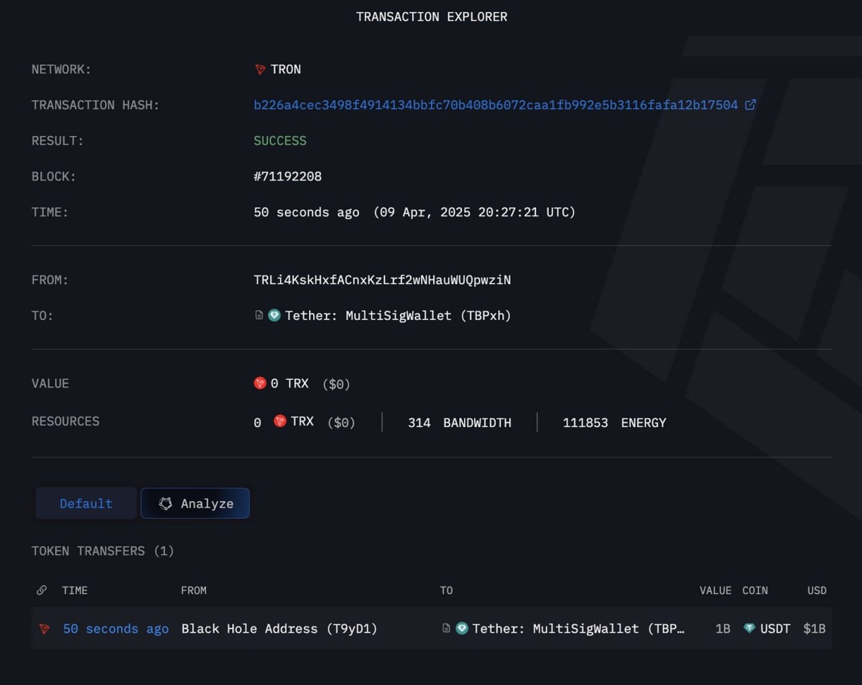This screenshot has width=862, height=685.
Task: Click the TRANSACTION HASH label
Action: (x=96, y=106)
